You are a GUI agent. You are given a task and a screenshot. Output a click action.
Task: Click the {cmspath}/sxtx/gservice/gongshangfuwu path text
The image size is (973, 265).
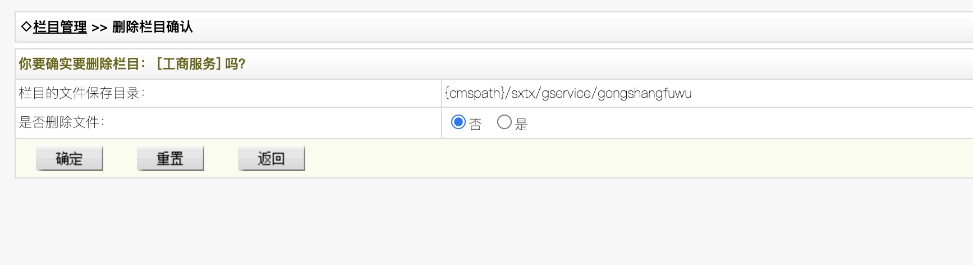(568, 93)
